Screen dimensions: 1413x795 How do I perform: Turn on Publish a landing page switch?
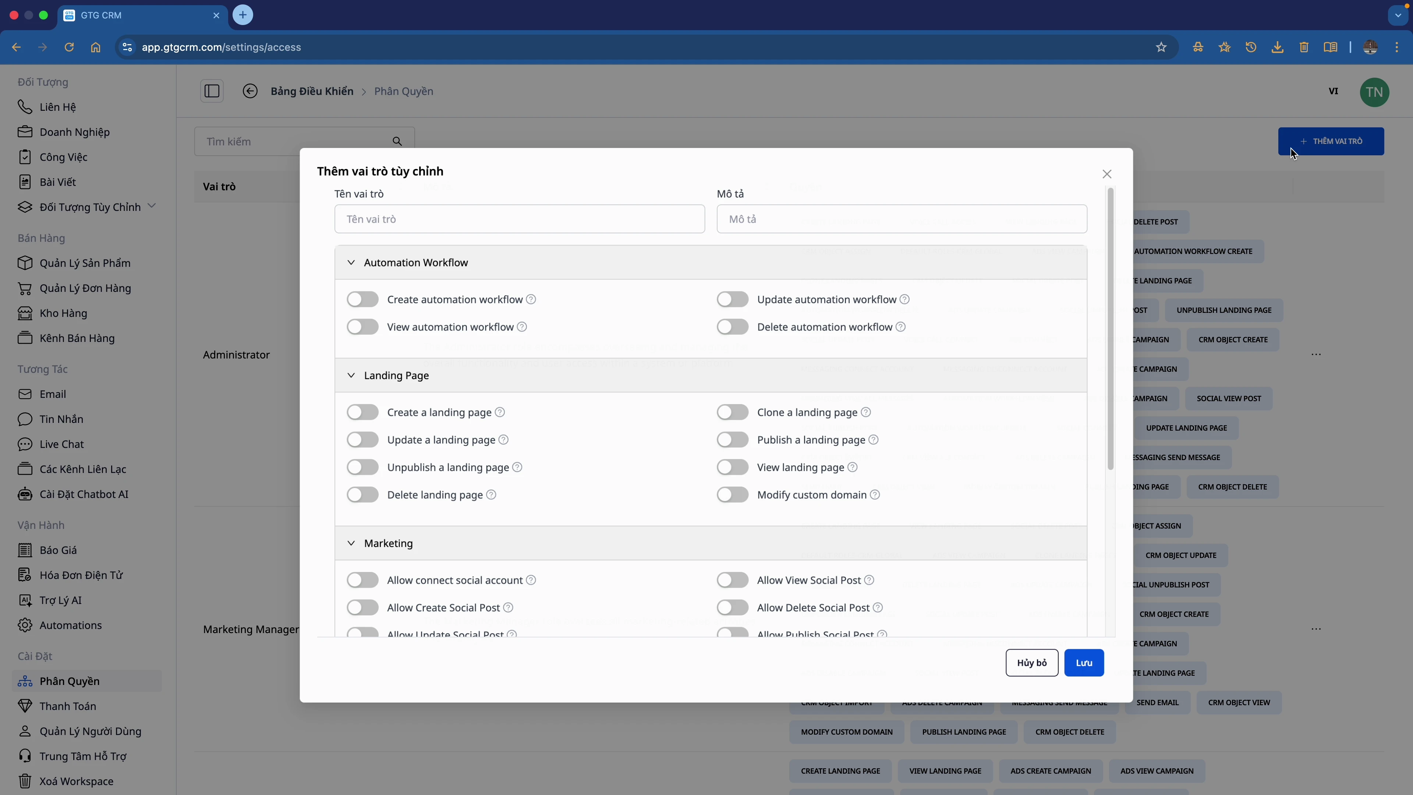732,440
